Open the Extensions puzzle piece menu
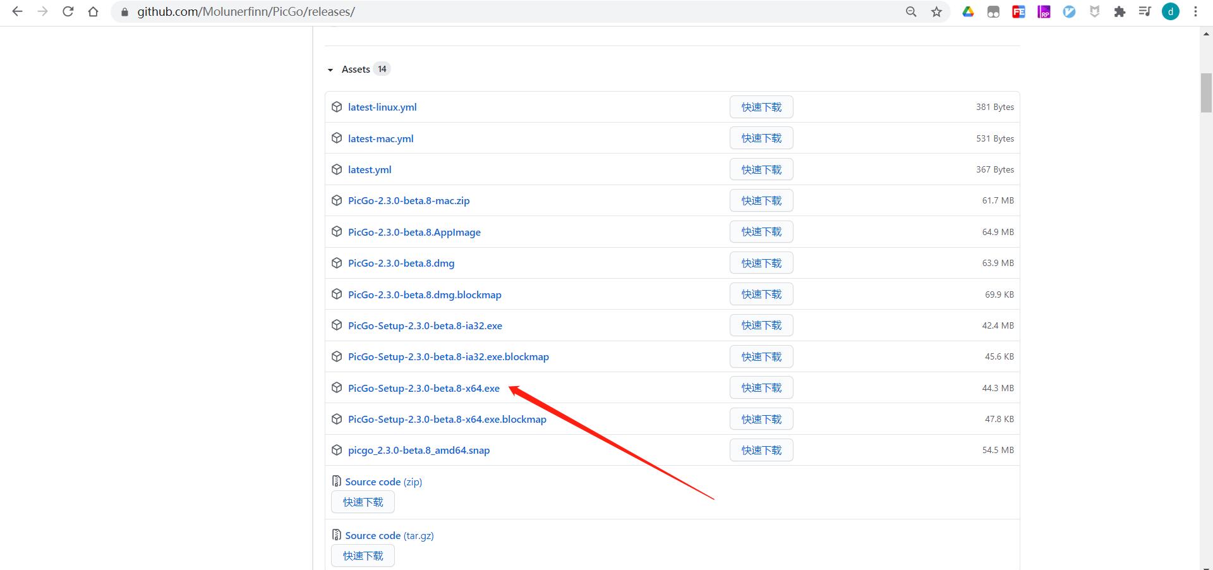 [x=1119, y=11]
